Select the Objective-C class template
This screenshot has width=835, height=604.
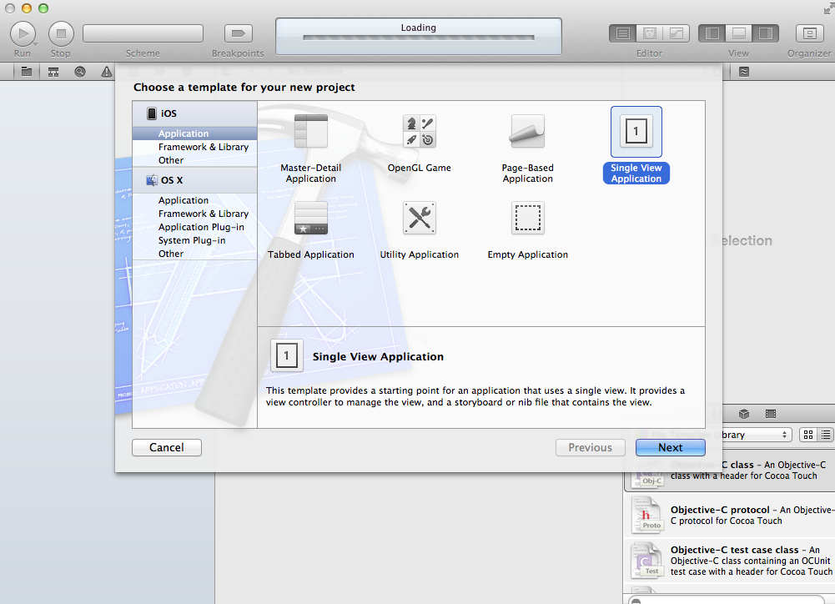pos(730,470)
